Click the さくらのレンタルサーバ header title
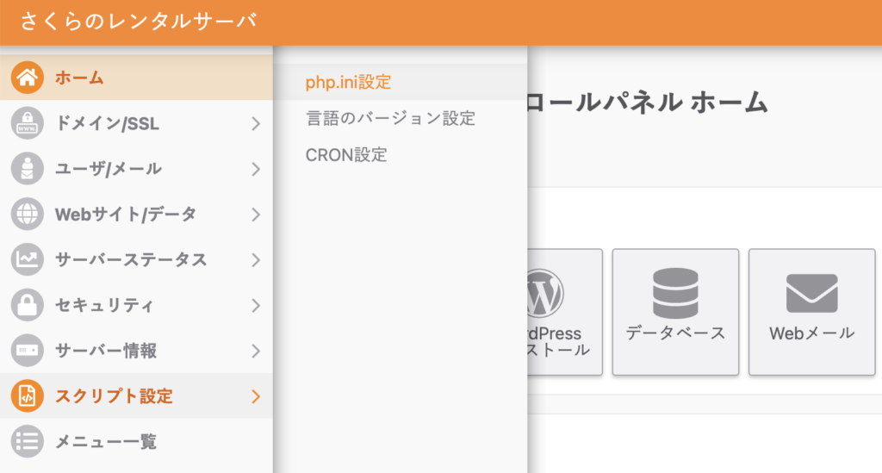 click(139, 22)
